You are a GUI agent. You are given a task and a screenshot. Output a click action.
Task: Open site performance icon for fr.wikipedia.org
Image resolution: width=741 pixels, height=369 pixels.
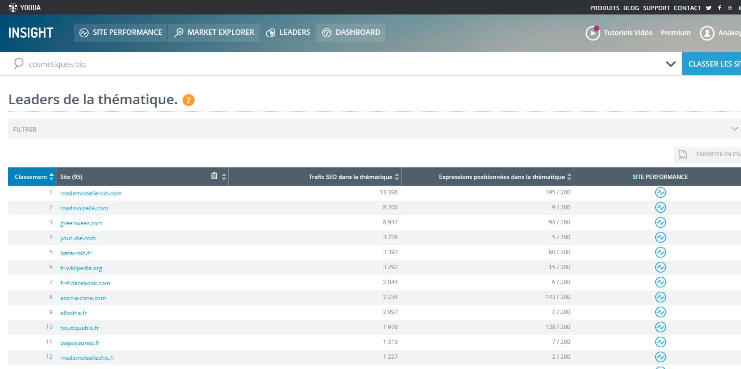[x=660, y=267]
